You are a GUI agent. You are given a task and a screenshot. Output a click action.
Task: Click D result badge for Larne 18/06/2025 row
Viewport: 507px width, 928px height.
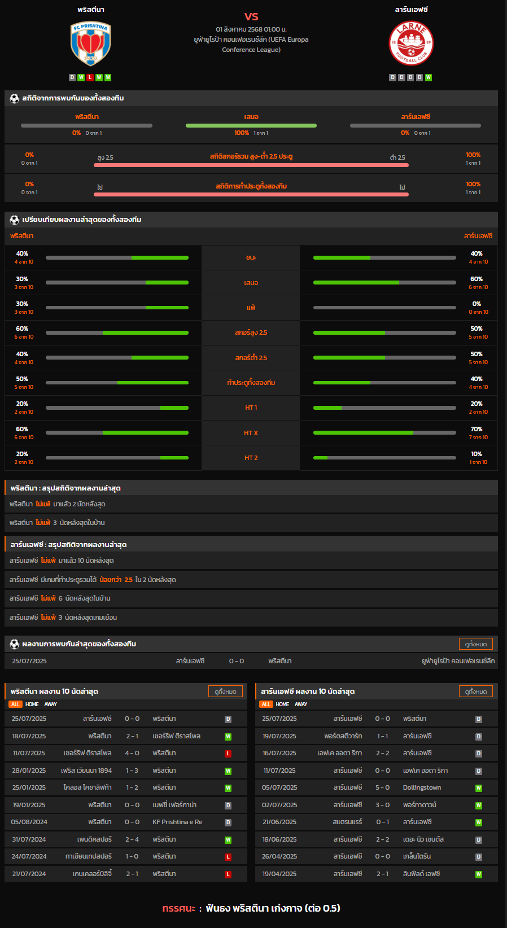(479, 840)
